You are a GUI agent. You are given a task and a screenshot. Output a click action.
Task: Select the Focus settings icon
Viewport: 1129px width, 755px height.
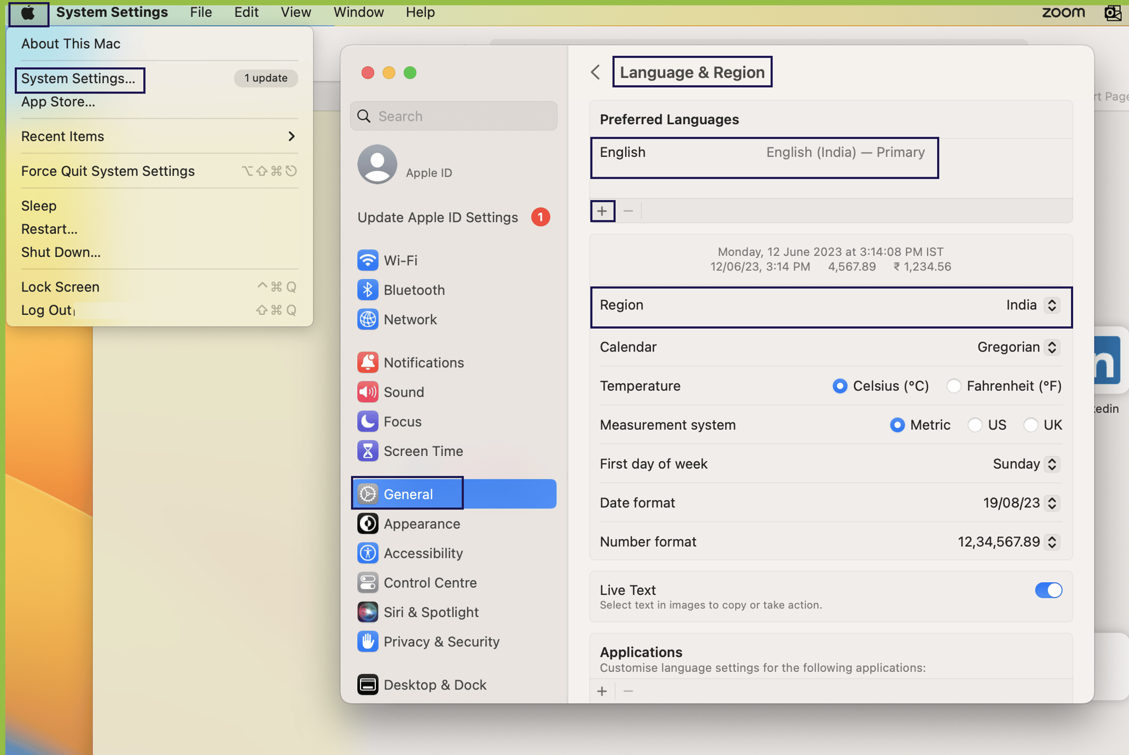click(403, 421)
